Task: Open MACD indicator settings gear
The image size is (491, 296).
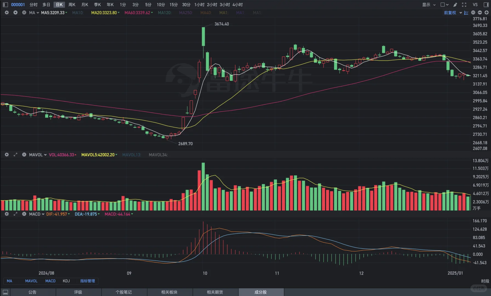Action: [x=7, y=214]
